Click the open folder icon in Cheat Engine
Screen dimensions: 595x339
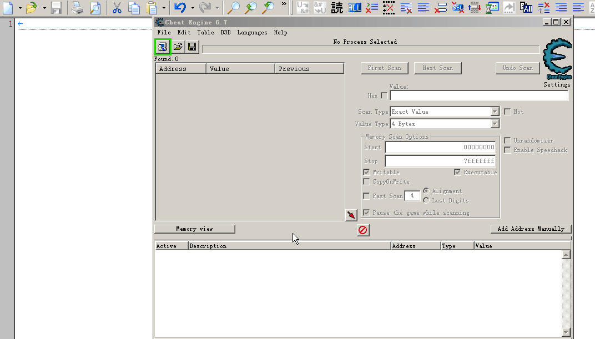pos(178,47)
